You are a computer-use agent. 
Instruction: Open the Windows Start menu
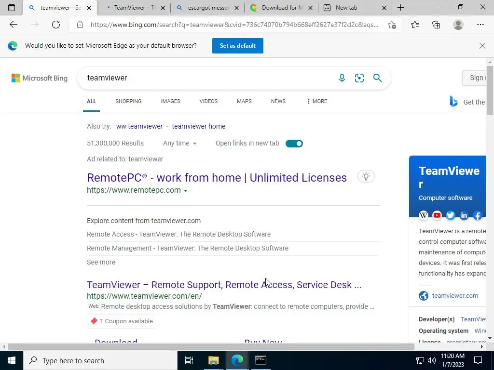coord(12,360)
